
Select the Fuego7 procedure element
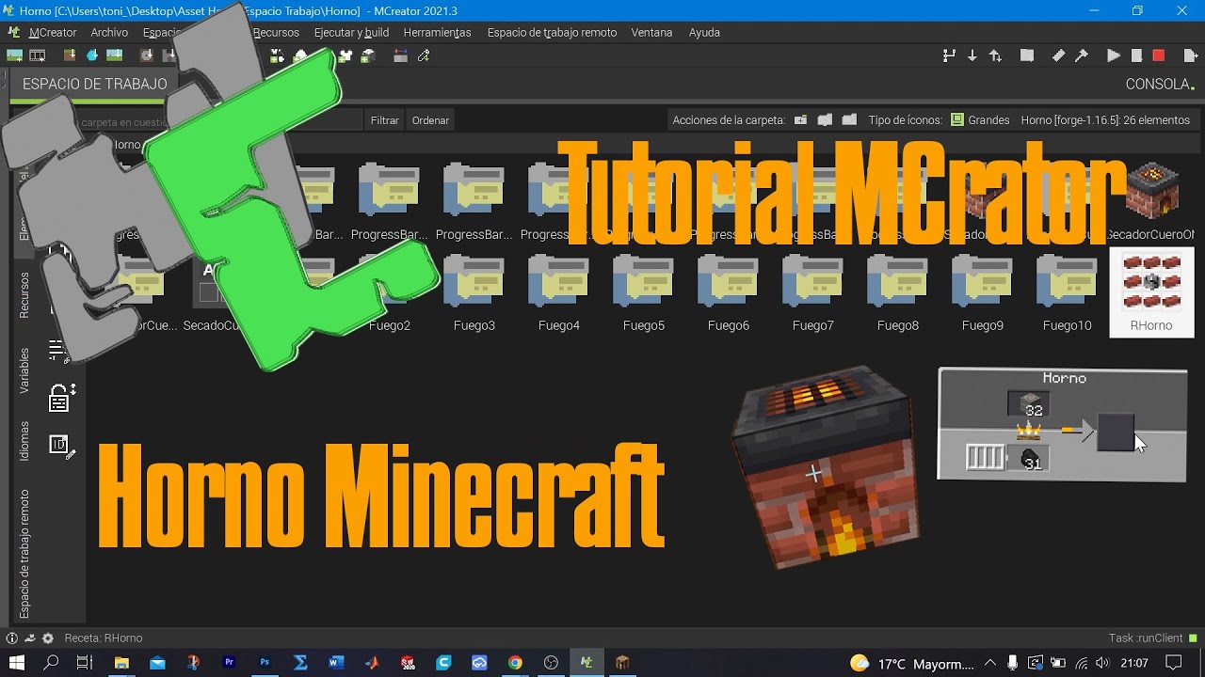812,294
